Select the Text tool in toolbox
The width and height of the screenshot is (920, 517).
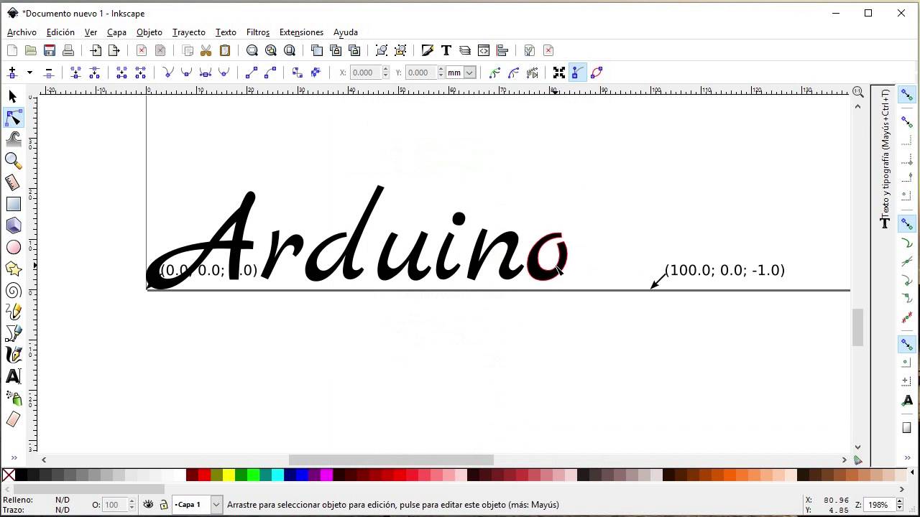tap(13, 376)
